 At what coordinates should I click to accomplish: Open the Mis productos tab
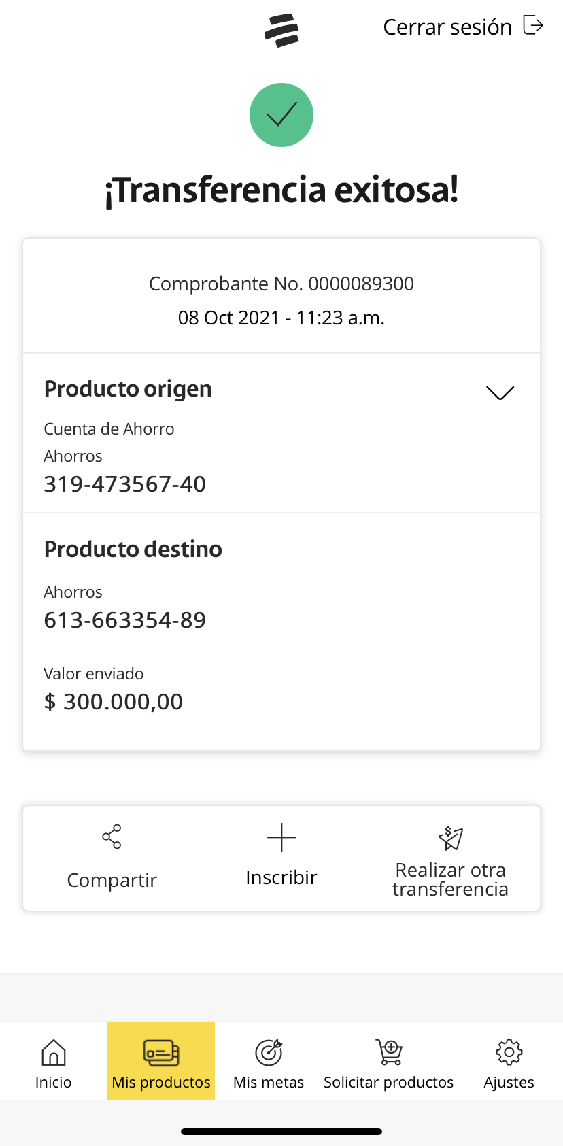pyautogui.click(x=161, y=1082)
